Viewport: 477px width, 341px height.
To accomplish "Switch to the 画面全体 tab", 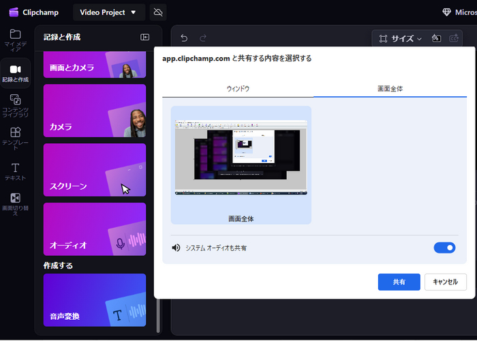I will point(390,89).
